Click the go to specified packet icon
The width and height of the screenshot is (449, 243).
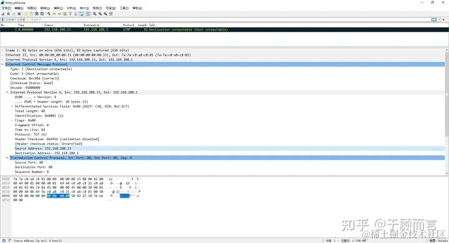(x=65, y=14)
